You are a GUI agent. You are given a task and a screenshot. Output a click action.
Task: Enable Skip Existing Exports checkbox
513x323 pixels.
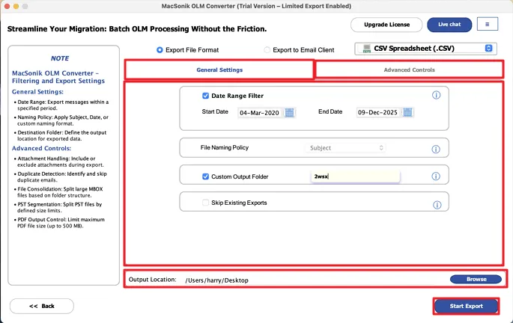pos(205,203)
